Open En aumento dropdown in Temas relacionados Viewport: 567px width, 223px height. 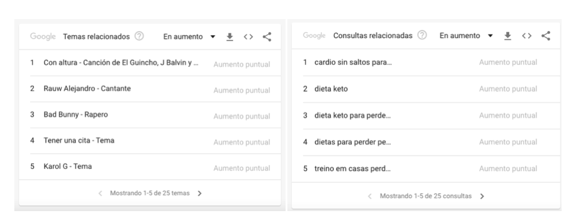point(189,37)
